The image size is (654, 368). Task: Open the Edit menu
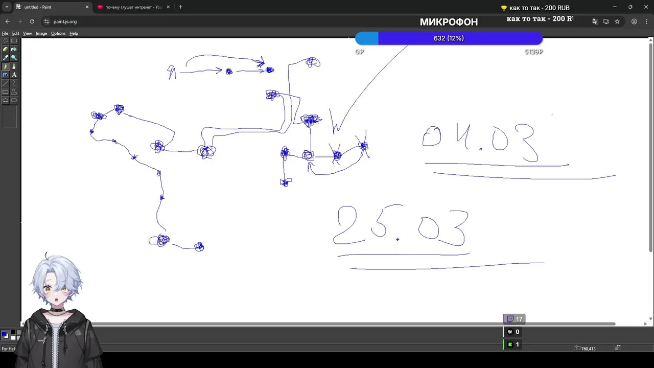coord(16,33)
